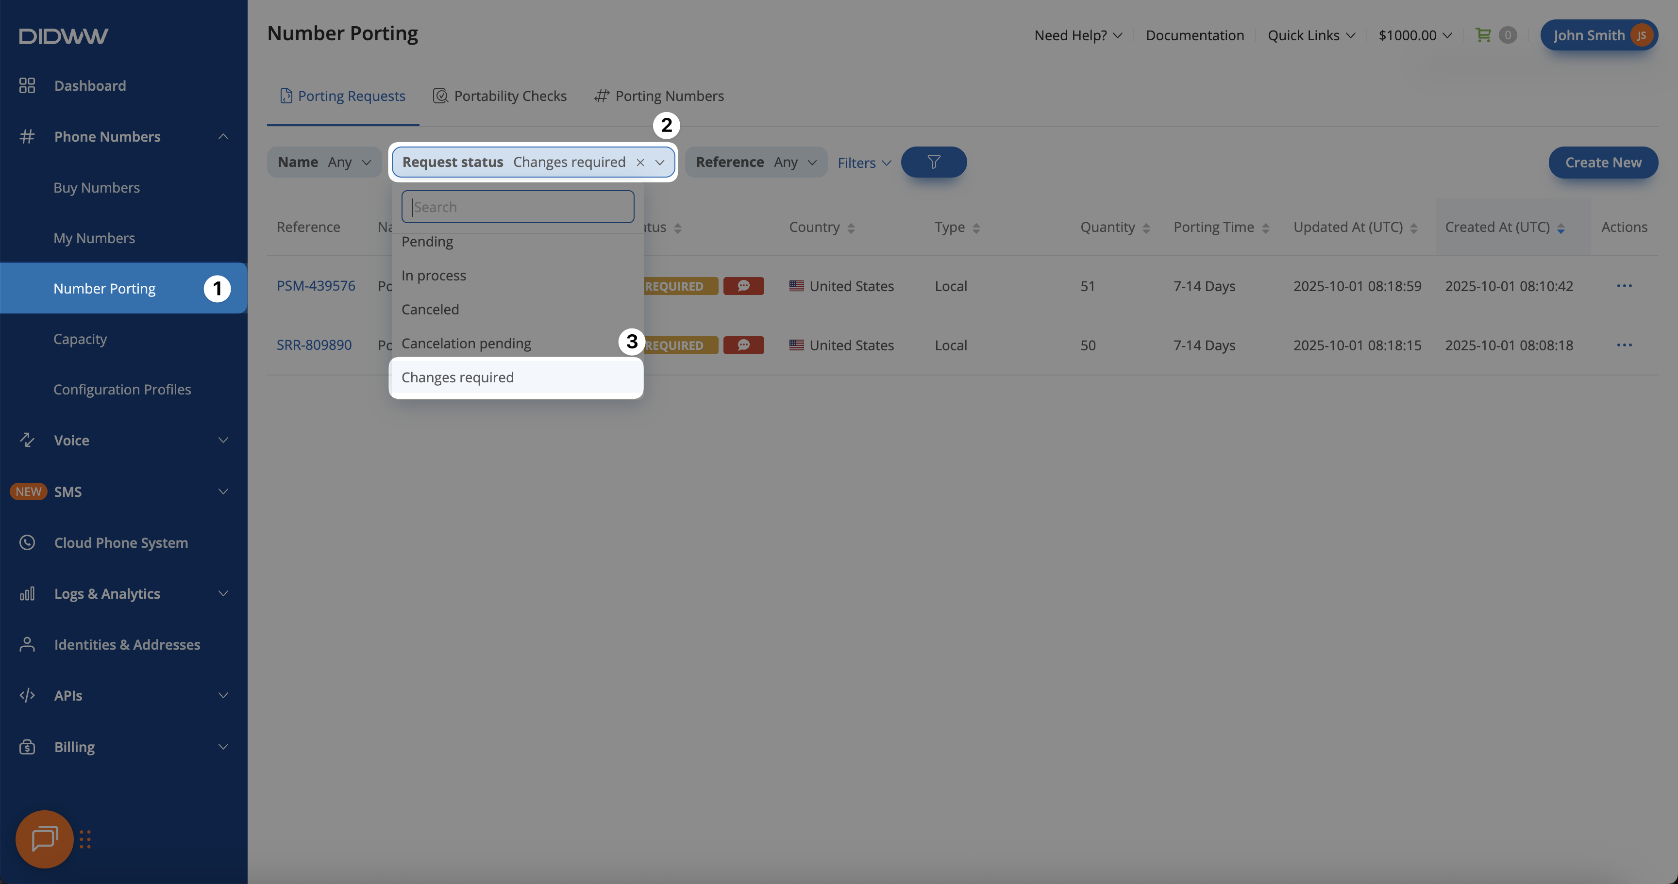Open actions ellipsis for SRR-809890

tap(1624, 345)
